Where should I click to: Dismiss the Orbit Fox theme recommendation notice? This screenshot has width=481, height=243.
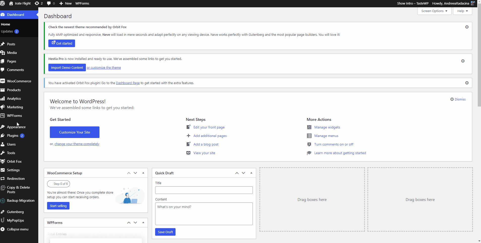tap(467, 27)
